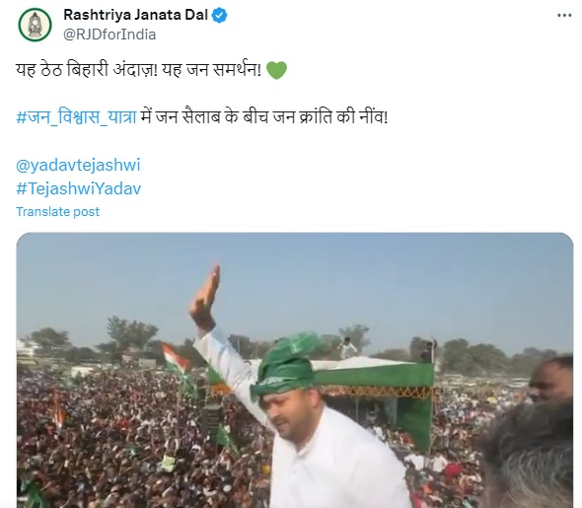582x508 pixels.
Task: Click the tricolor flag in the crowd
Action: (176, 358)
